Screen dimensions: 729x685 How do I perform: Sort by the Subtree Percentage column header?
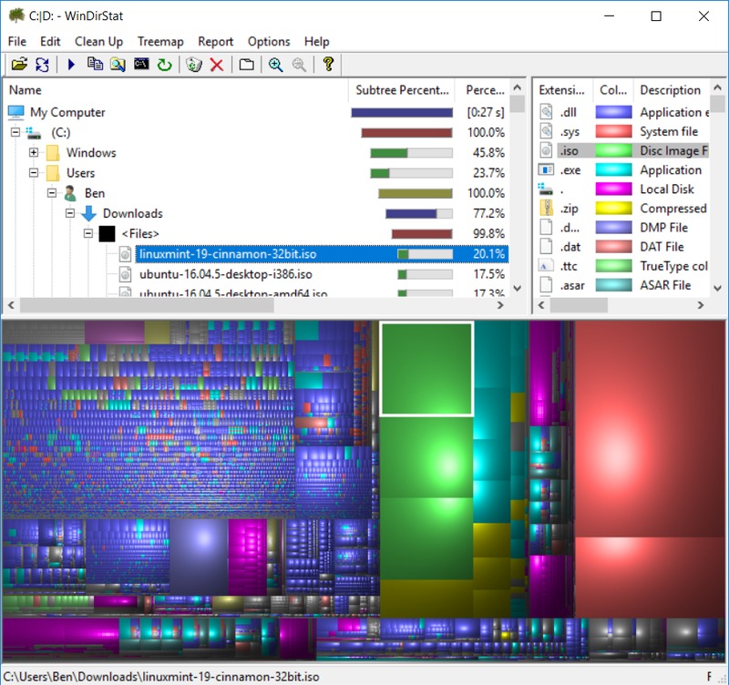tap(403, 90)
